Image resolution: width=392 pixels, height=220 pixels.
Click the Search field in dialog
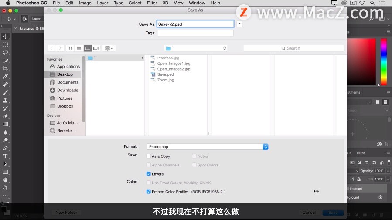(x=293, y=48)
